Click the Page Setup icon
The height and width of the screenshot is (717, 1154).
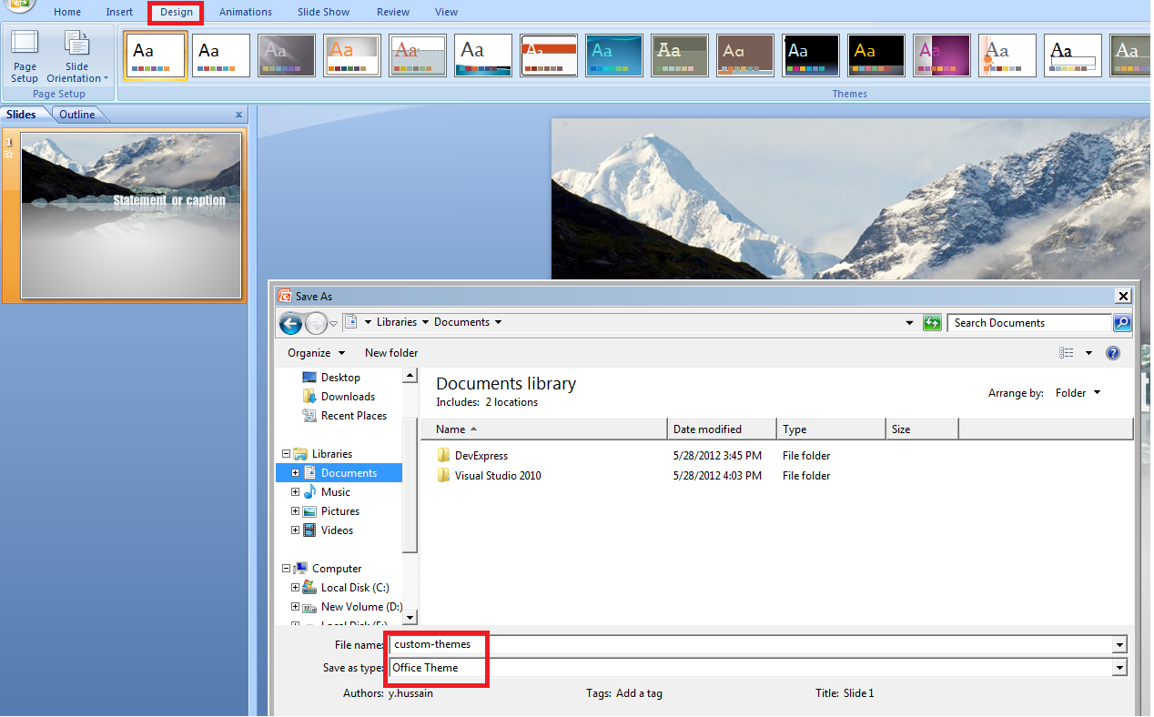point(24,55)
